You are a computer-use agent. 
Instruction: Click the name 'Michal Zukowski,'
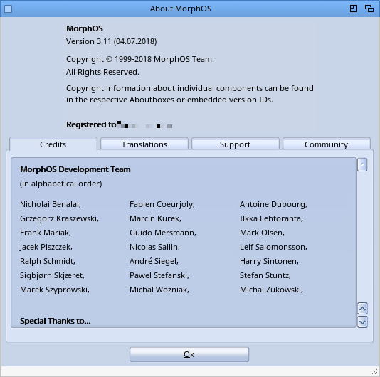[x=271, y=290]
